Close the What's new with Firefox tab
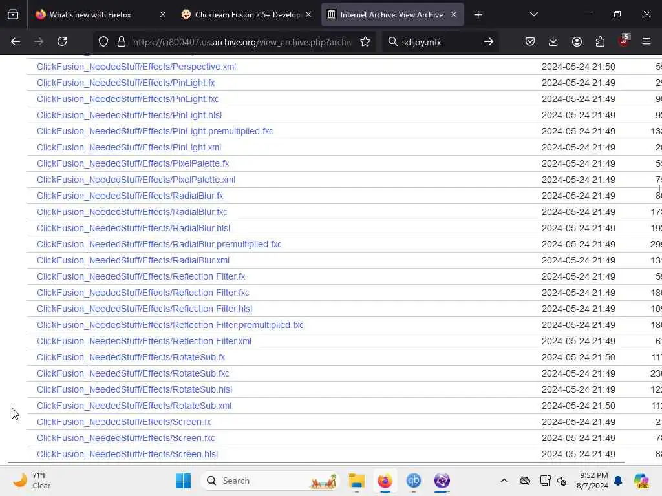662x496 pixels. click(x=162, y=14)
